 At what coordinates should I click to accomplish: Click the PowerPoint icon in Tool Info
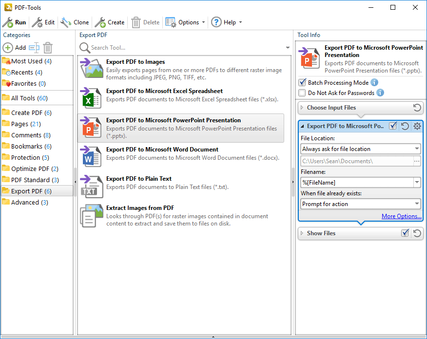tap(309, 58)
